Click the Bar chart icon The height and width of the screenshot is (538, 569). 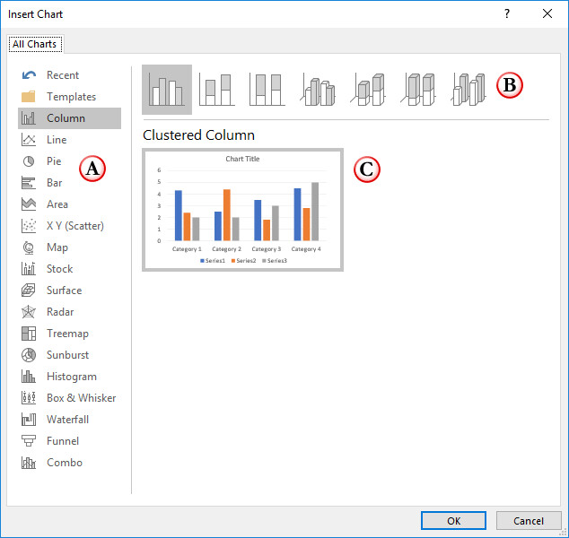click(29, 183)
